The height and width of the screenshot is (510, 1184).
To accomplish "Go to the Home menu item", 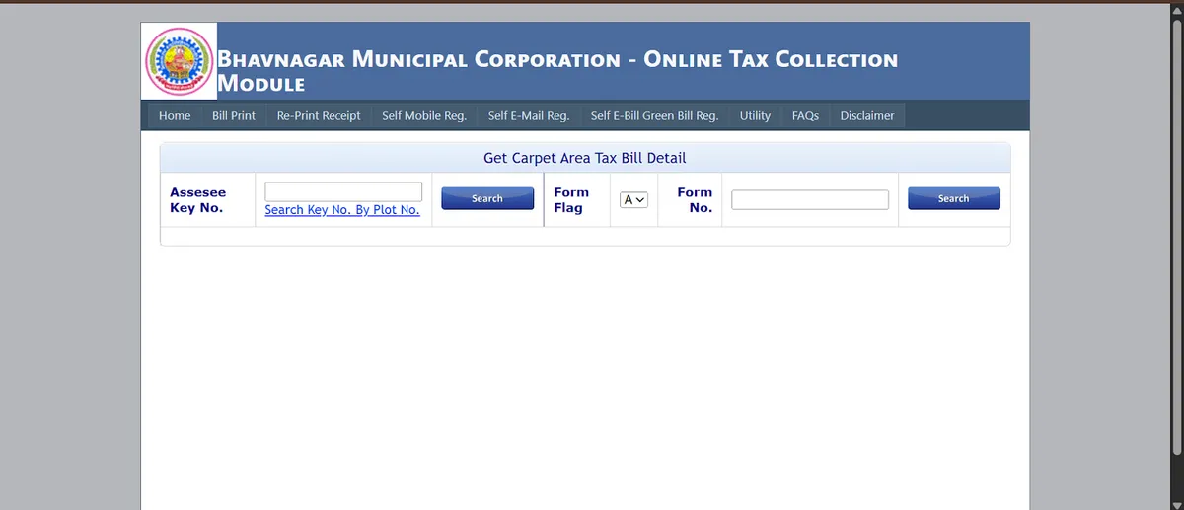I will point(175,116).
